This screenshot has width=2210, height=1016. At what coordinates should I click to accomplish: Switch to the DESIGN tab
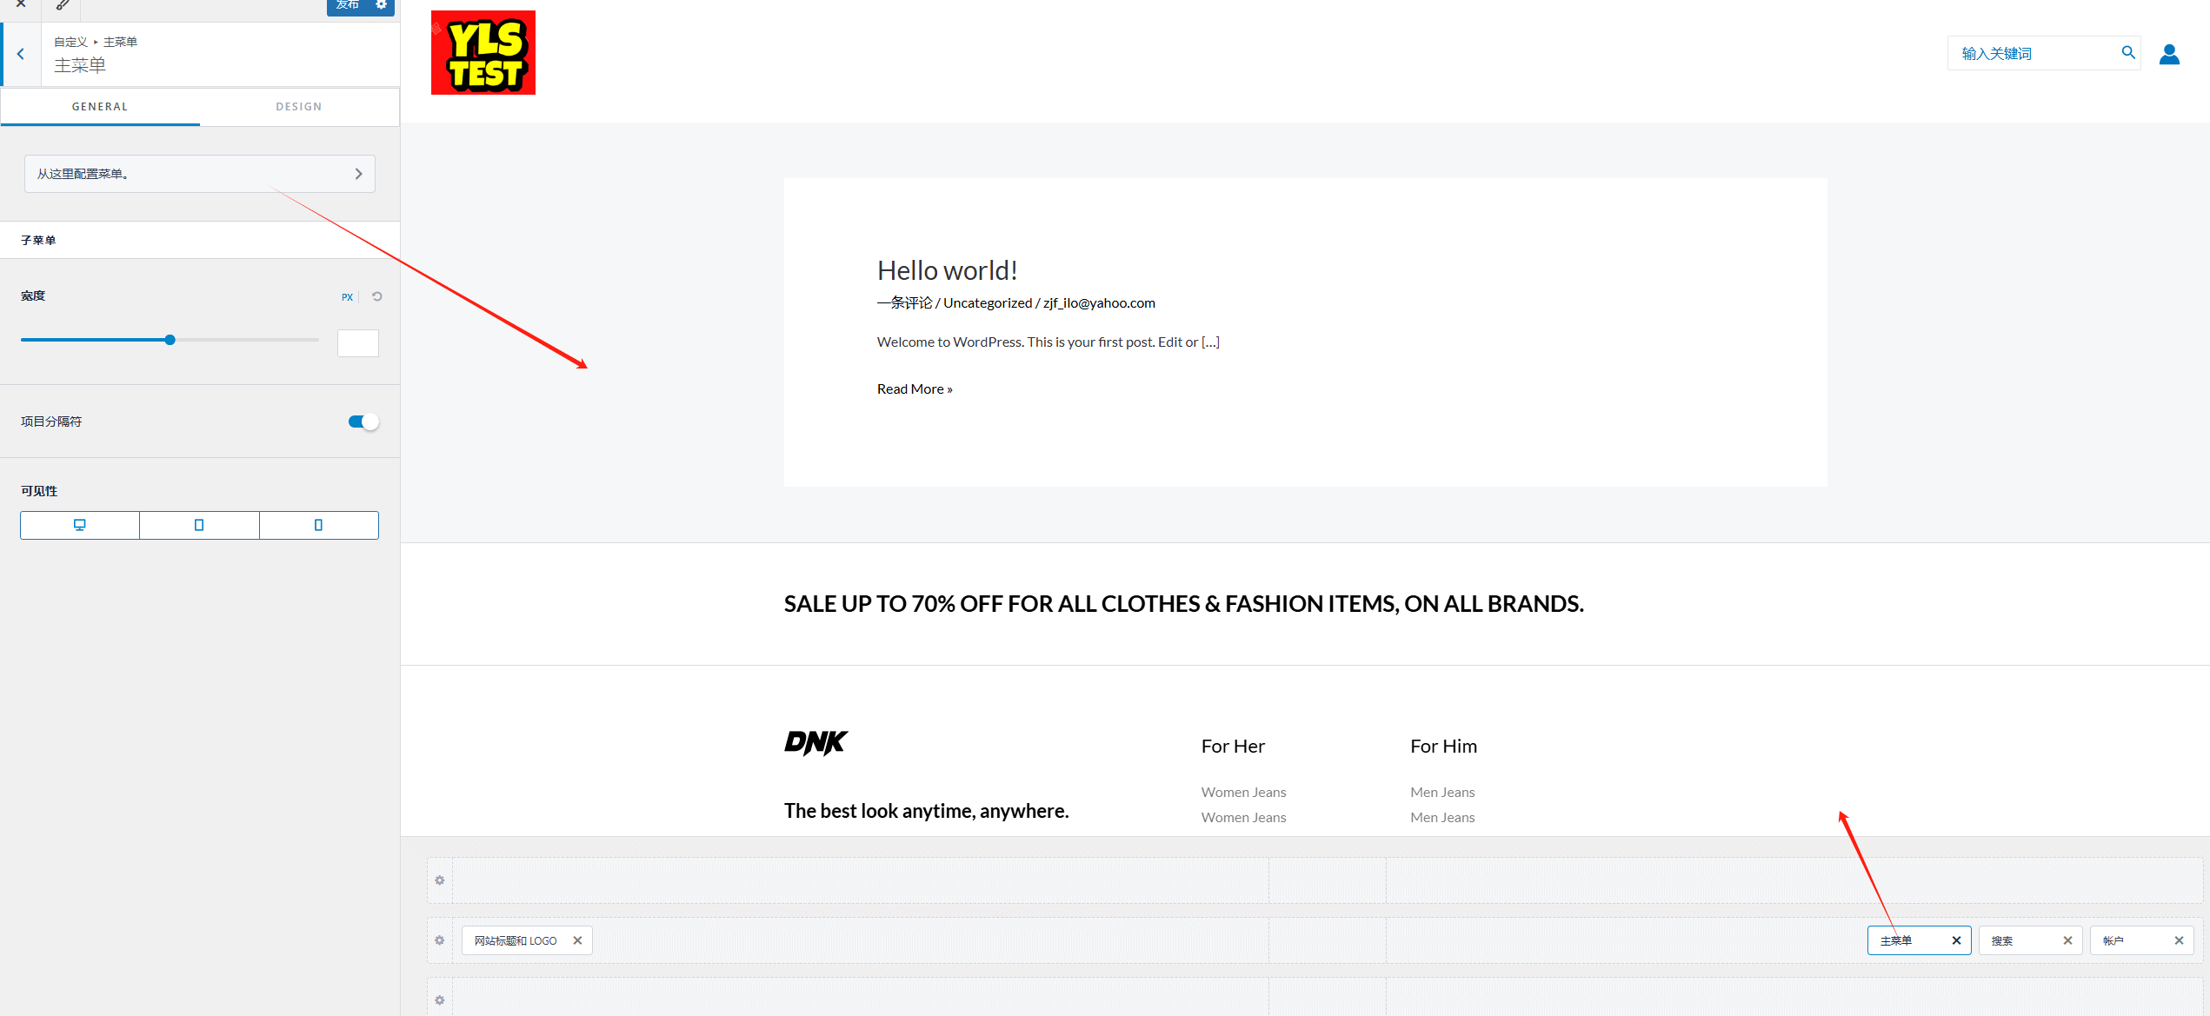pyautogui.click(x=299, y=107)
